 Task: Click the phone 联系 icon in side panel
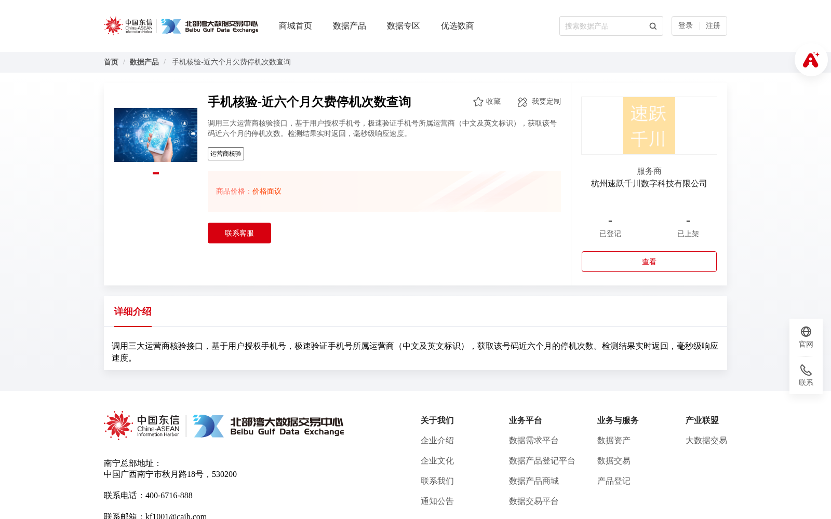(806, 370)
